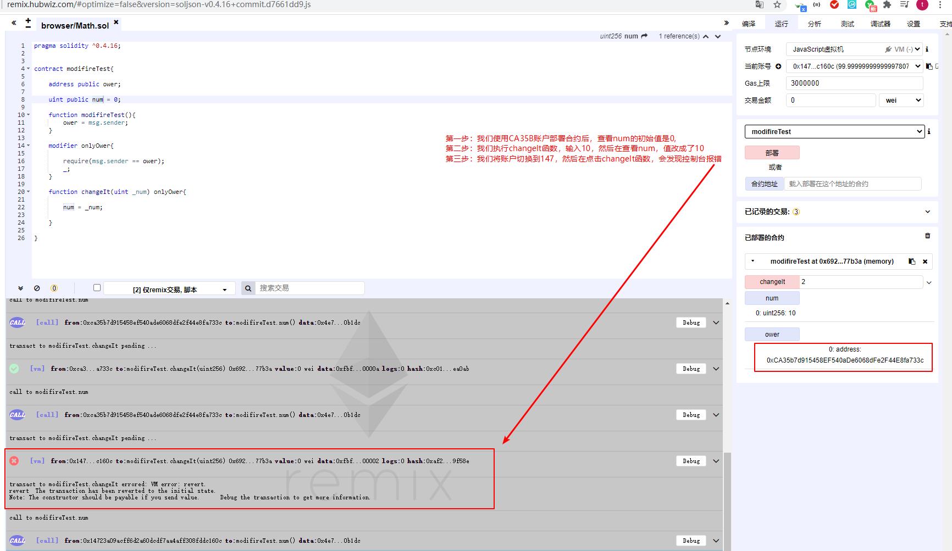The image size is (952, 551).
Task: Click the load contract address input
Action: tap(853, 184)
